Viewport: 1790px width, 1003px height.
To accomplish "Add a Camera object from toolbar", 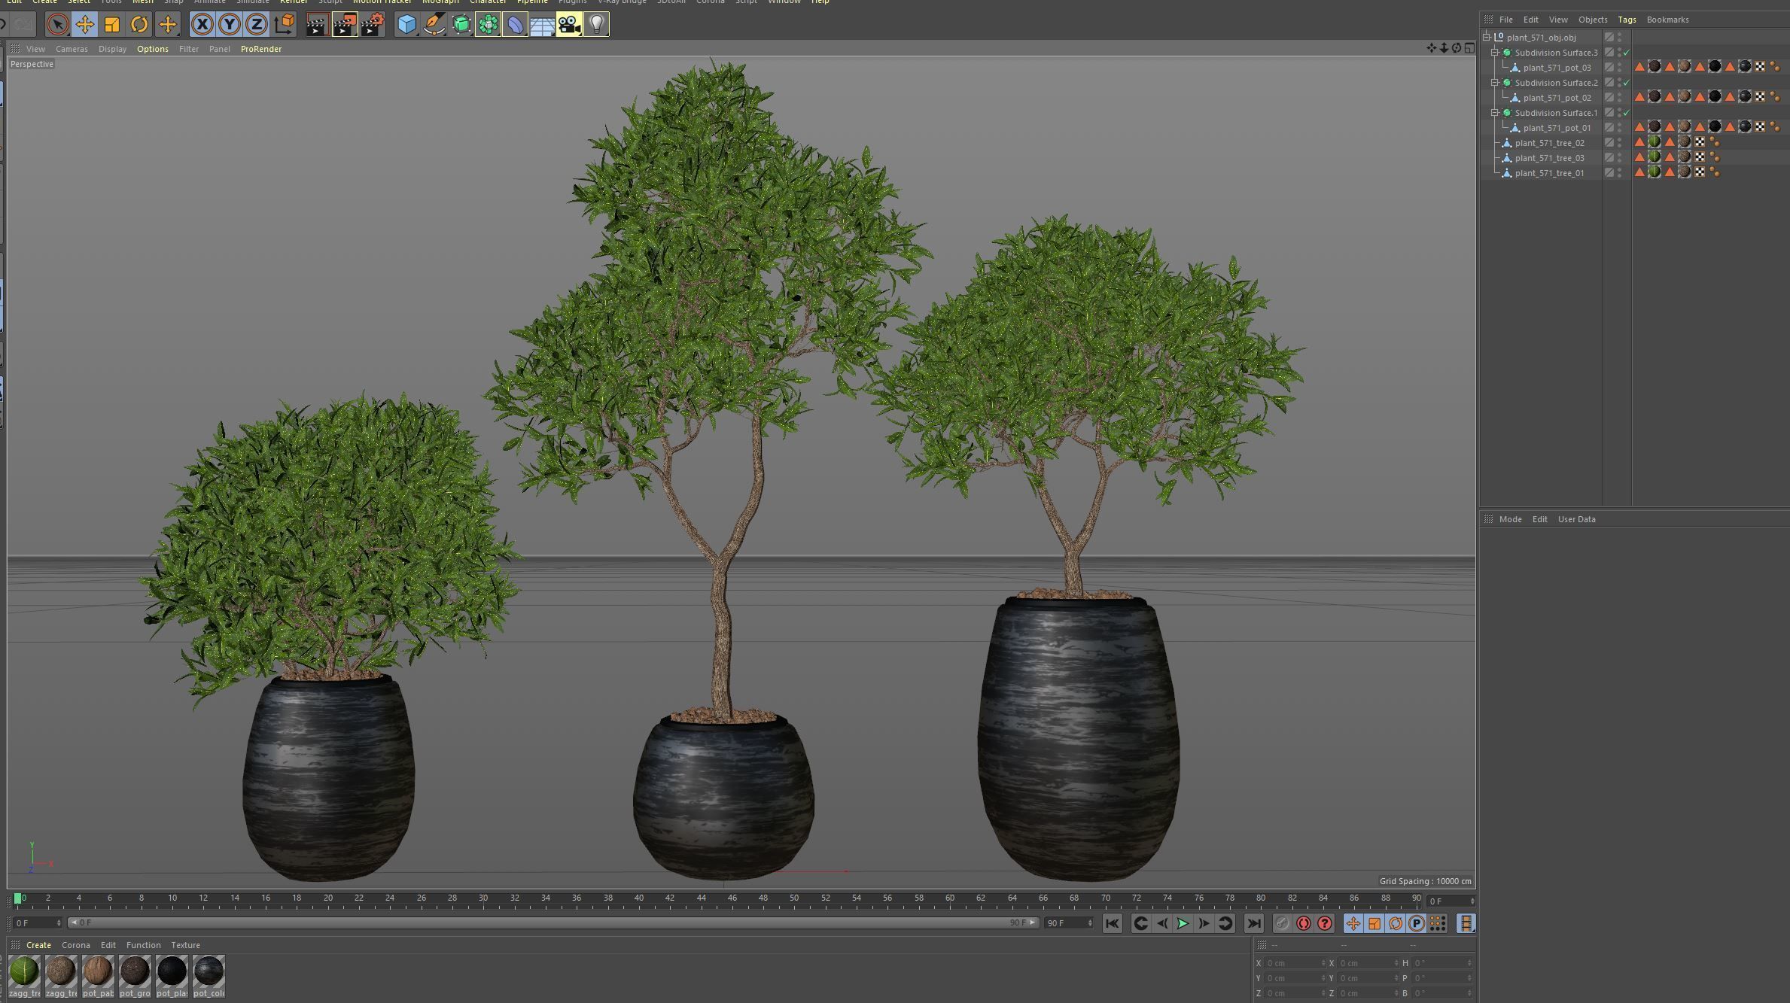I will [569, 25].
